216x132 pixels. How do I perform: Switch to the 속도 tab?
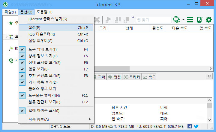tap(149, 77)
